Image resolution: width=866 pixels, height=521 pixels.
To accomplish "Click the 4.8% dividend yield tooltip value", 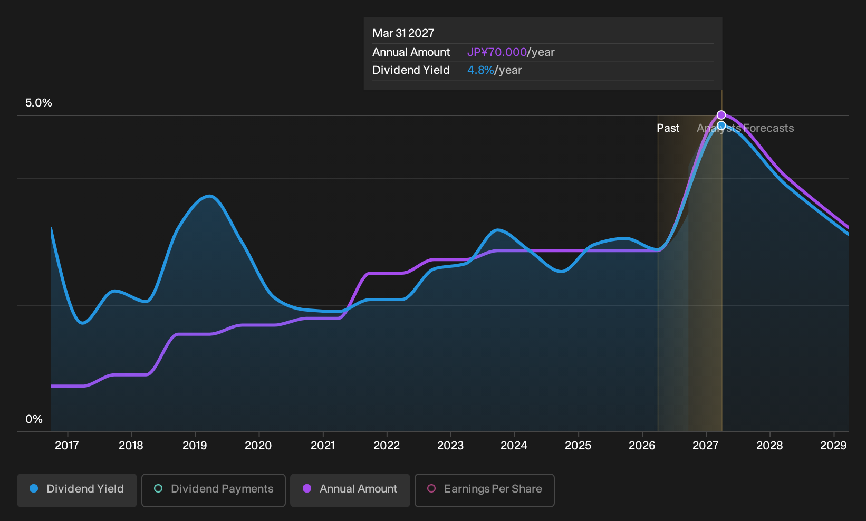I will click(x=480, y=70).
